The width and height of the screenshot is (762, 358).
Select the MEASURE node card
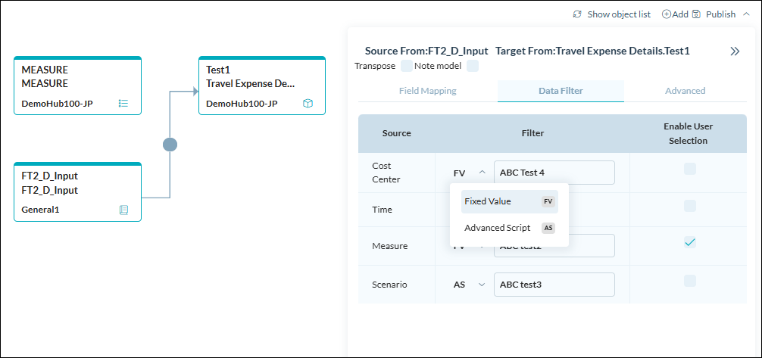click(x=78, y=86)
